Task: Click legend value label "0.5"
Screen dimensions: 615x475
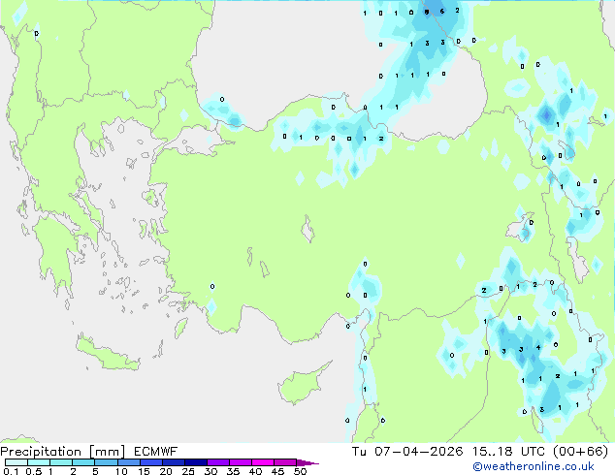Action: [x=34, y=471]
